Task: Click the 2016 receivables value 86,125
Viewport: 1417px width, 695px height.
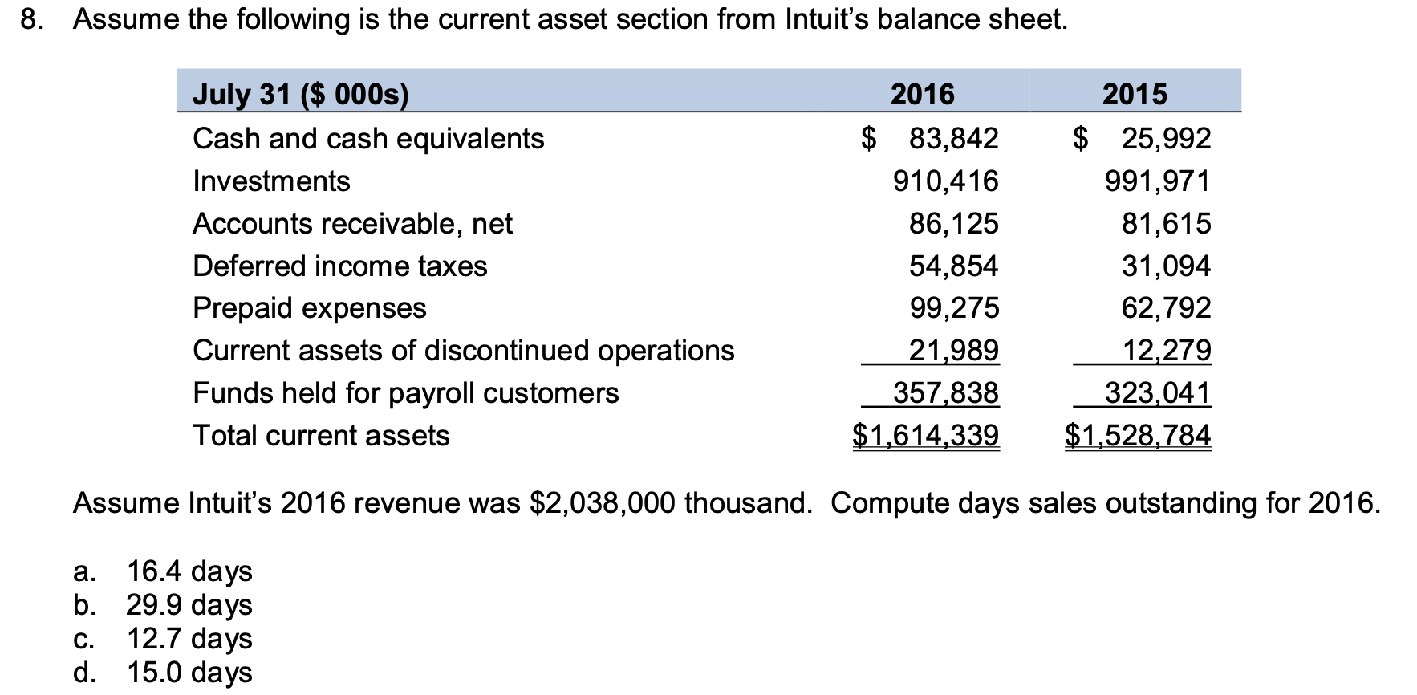Action: point(954,224)
